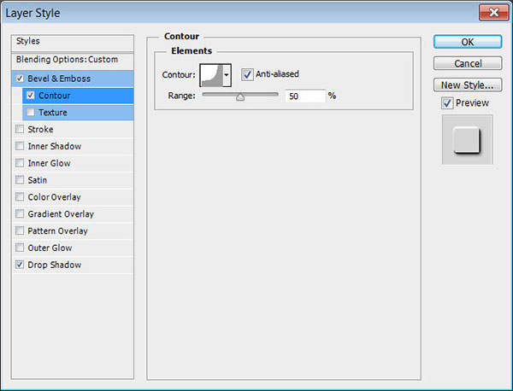The width and height of the screenshot is (513, 391).
Task: Click the Range slider handle
Action: (x=240, y=97)
